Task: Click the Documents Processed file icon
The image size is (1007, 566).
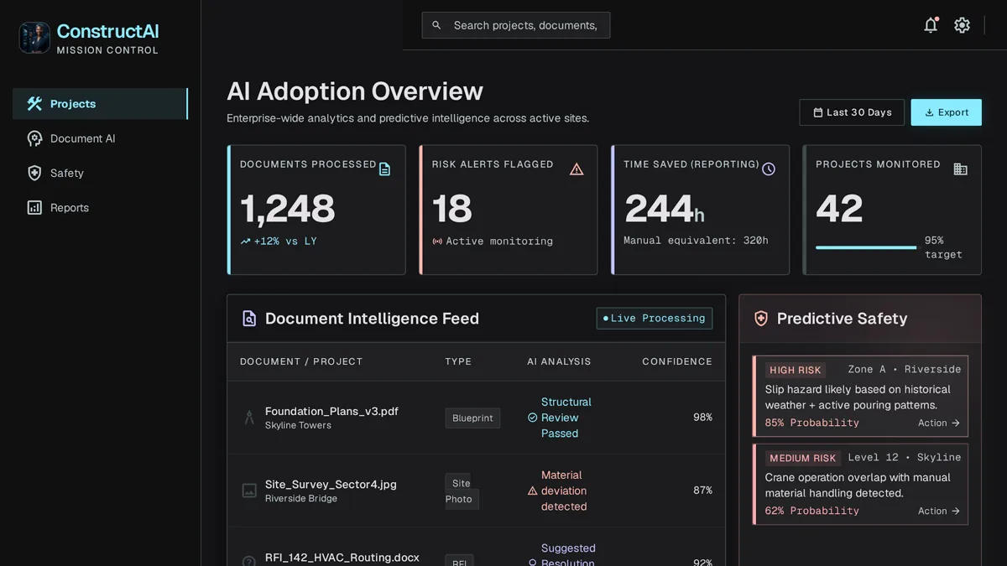Action: pos(384,169)
